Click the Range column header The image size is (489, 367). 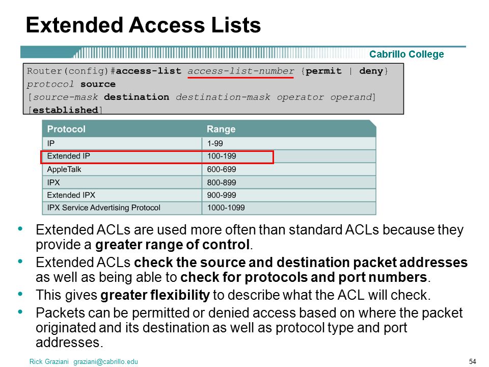click(221, 129)
